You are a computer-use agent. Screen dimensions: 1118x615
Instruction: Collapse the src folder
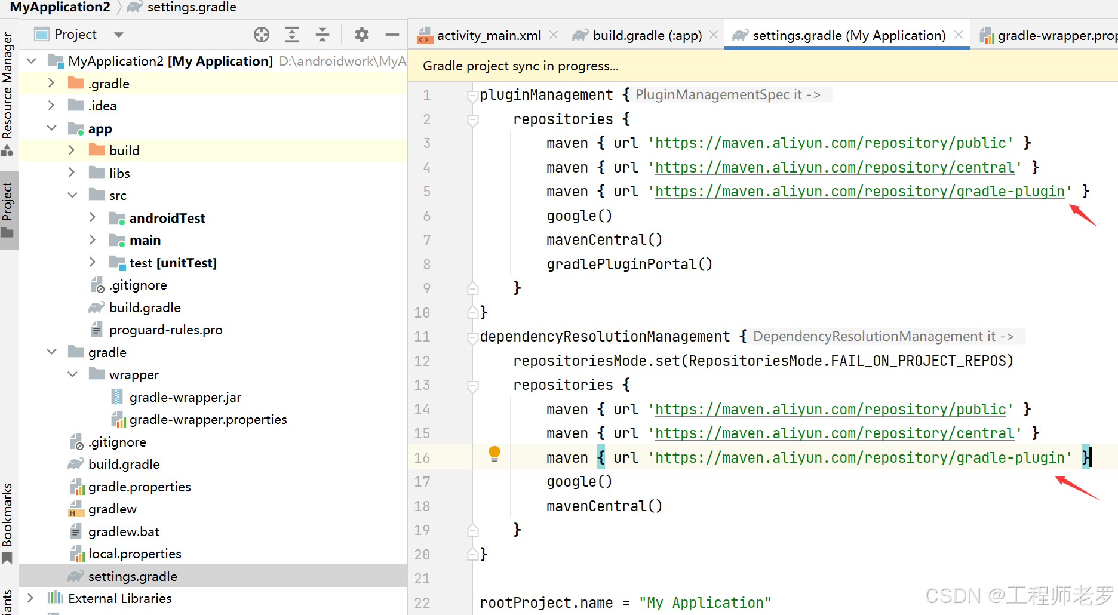coord(72,195)
